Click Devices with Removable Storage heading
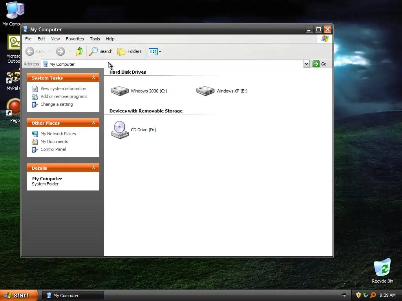Image resolution: width=402 pixels, height=301 pixels. pos(146,111)
